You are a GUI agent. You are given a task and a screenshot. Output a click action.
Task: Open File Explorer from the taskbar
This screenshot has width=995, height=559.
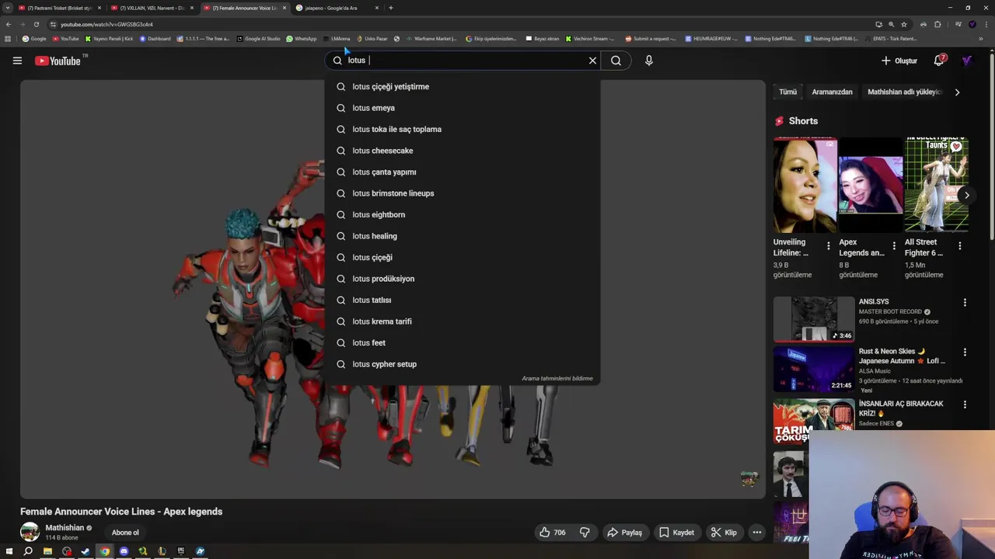47,551
